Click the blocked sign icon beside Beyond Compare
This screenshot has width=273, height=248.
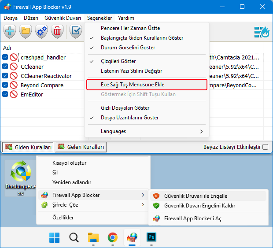click(14, 85)
